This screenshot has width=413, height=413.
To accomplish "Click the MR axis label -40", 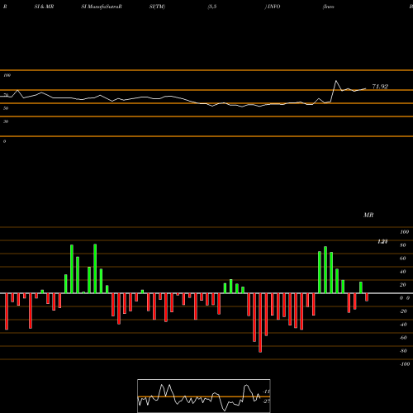I will [x=403, y=325].
